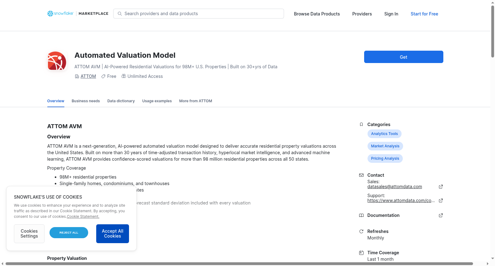Click into the search providers field

point(199,14)
